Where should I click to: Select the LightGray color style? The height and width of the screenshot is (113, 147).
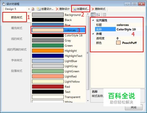[59, 66]
